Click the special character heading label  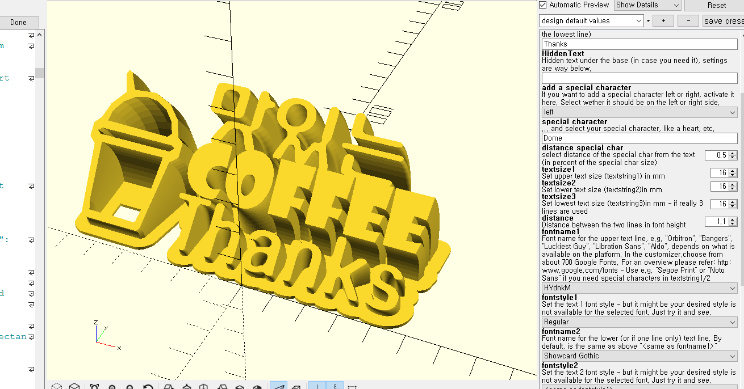tap(574, 122)
